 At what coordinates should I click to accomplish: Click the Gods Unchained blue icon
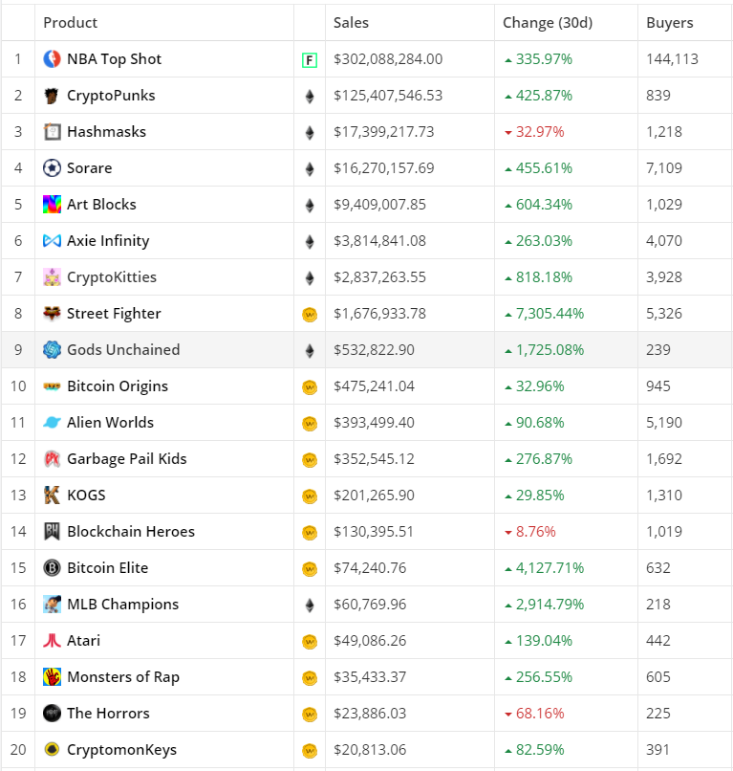pyautogui.click(x=52, y=350)
